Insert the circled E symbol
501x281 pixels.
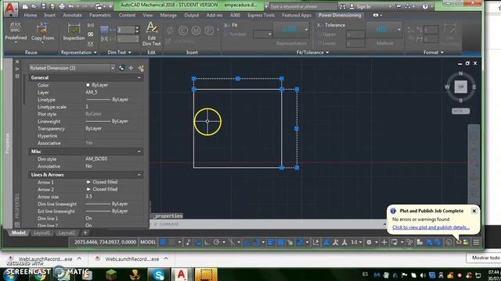(183, 30)
